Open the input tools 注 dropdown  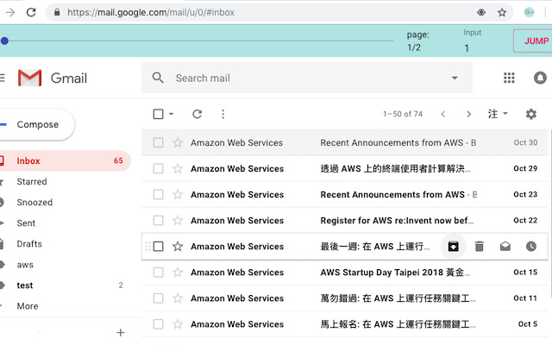tap(498, 114)
